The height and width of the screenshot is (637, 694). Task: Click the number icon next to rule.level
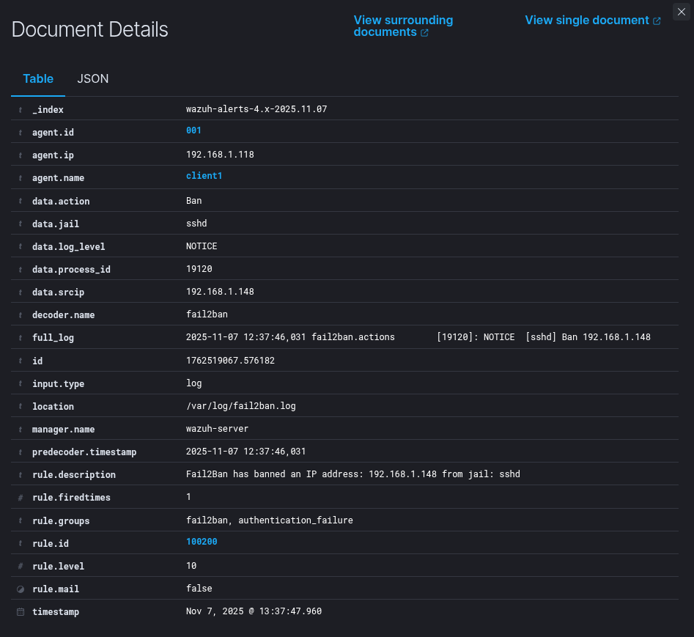click(x=21, y=566)
